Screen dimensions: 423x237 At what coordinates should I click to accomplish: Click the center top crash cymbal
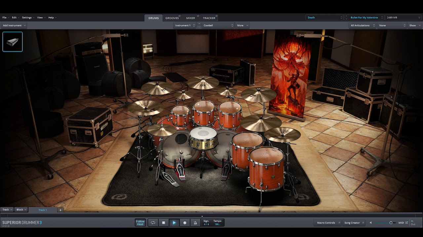pyautogui.click(x=203, y=83)
